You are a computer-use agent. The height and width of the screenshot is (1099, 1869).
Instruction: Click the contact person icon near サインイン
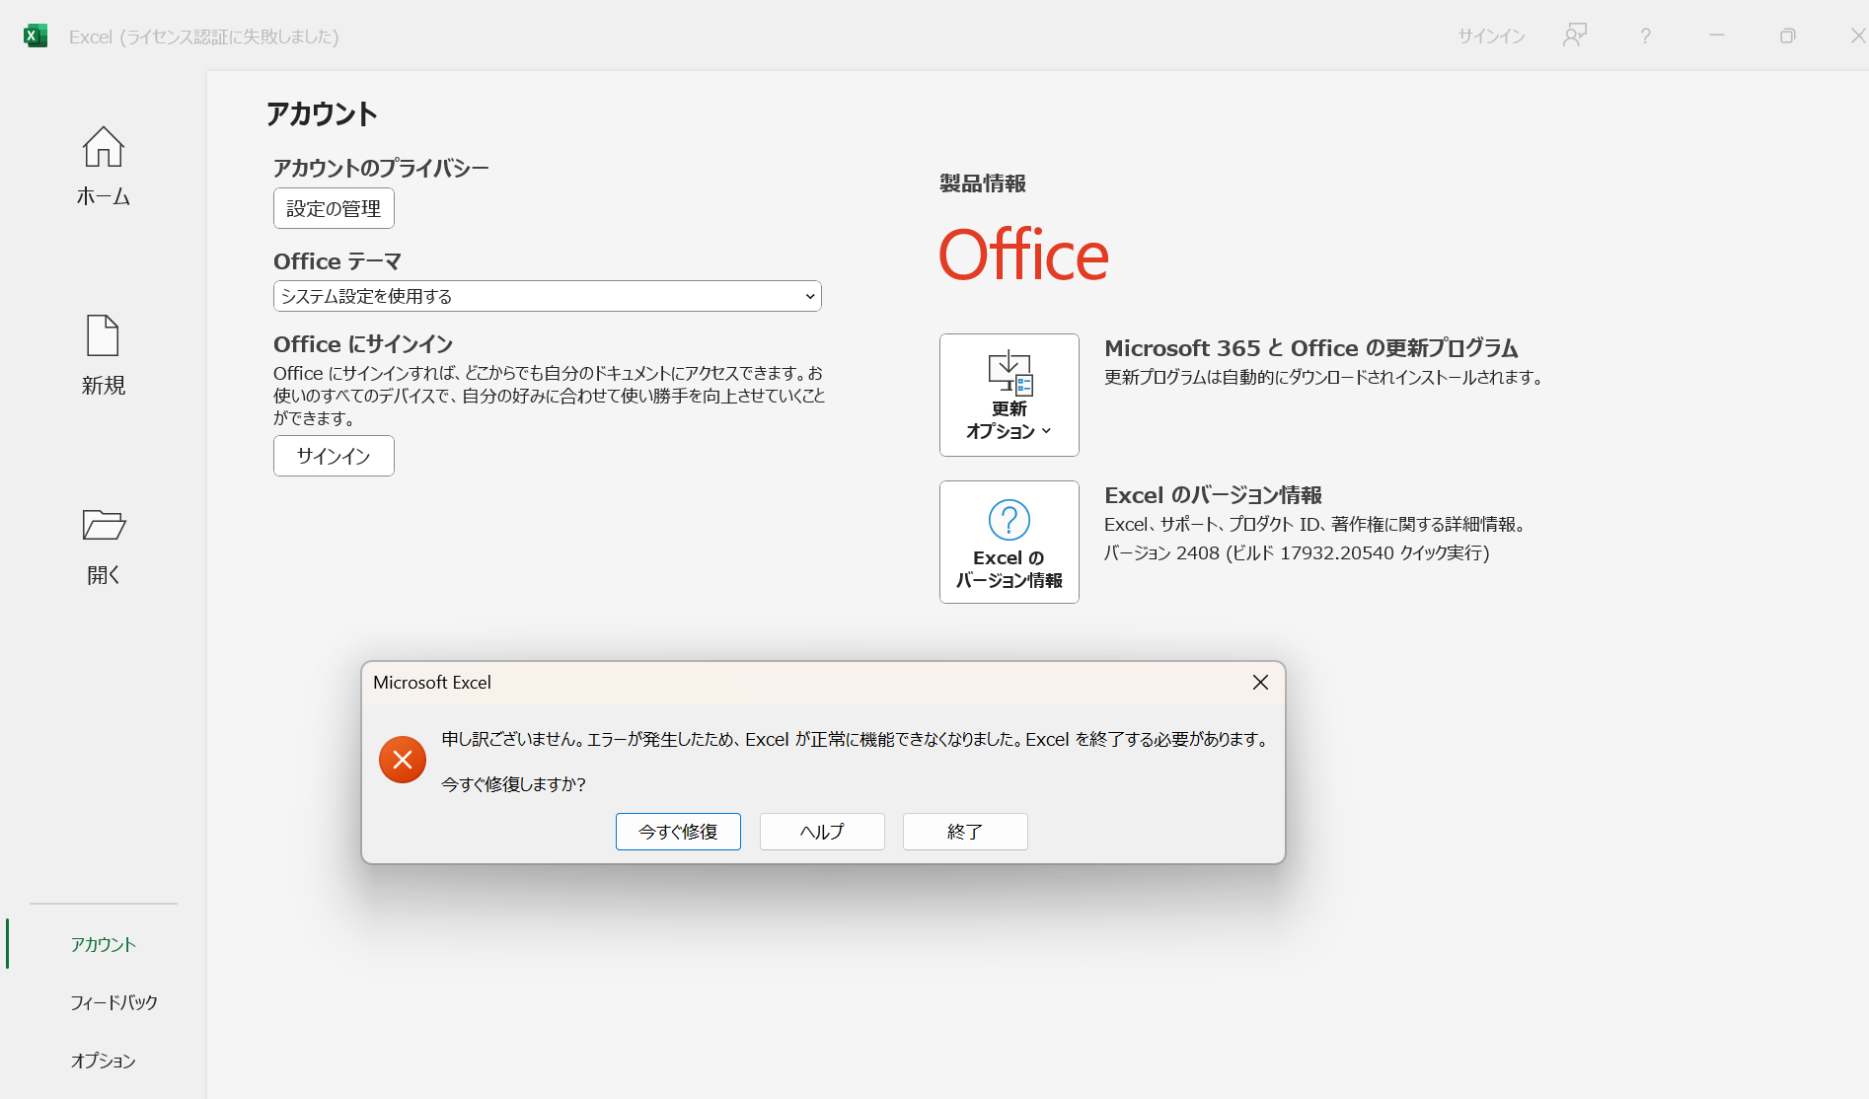point(1573,36)
